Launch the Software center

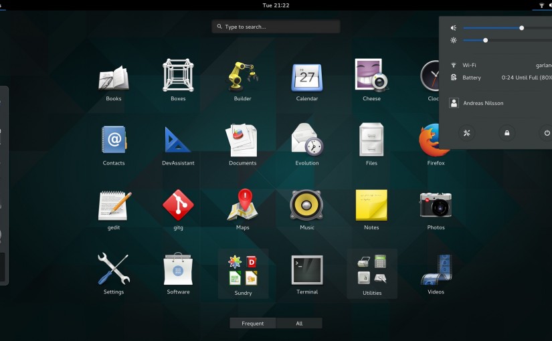click(178, 269)
